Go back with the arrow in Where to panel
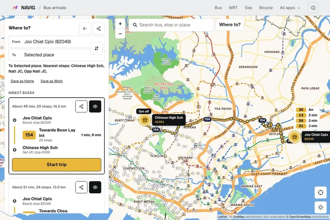 [x=85, y=28]
